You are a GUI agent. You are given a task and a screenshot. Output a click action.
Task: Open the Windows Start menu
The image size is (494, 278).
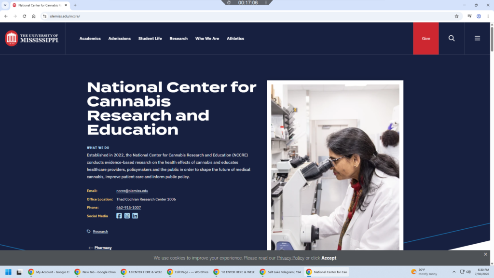[9, 272]
